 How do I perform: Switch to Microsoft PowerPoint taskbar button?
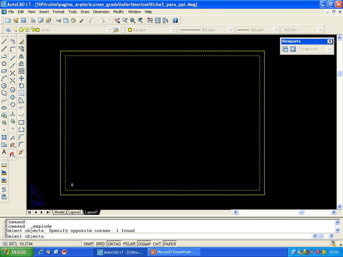click(x=174, y=252)
